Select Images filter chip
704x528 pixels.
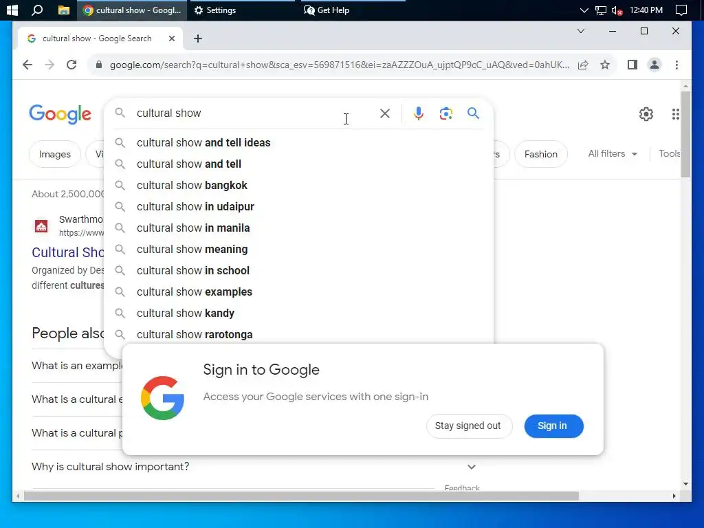pos(55,154)
